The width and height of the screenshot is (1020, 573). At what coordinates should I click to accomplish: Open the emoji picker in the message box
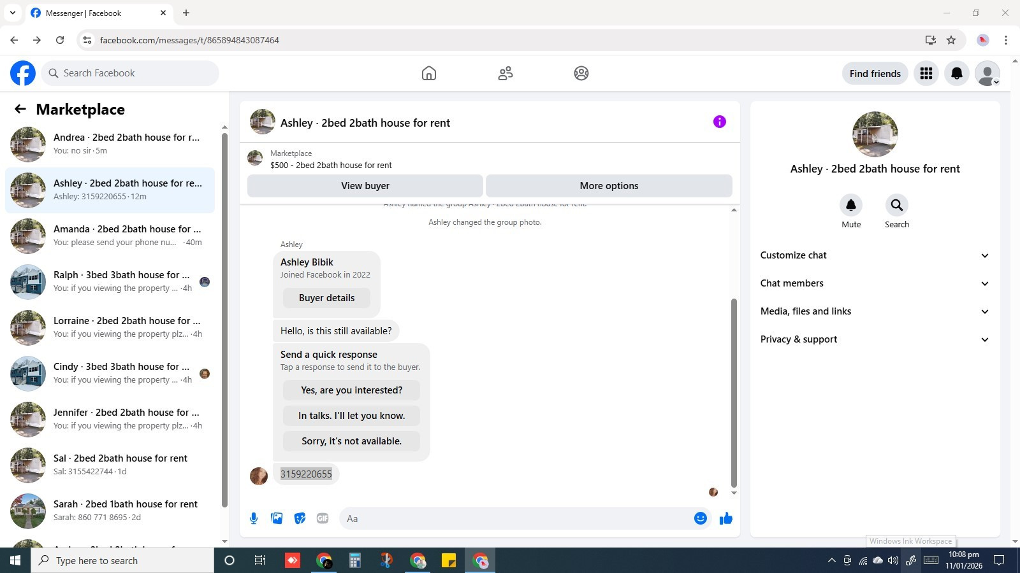[701, 518]
